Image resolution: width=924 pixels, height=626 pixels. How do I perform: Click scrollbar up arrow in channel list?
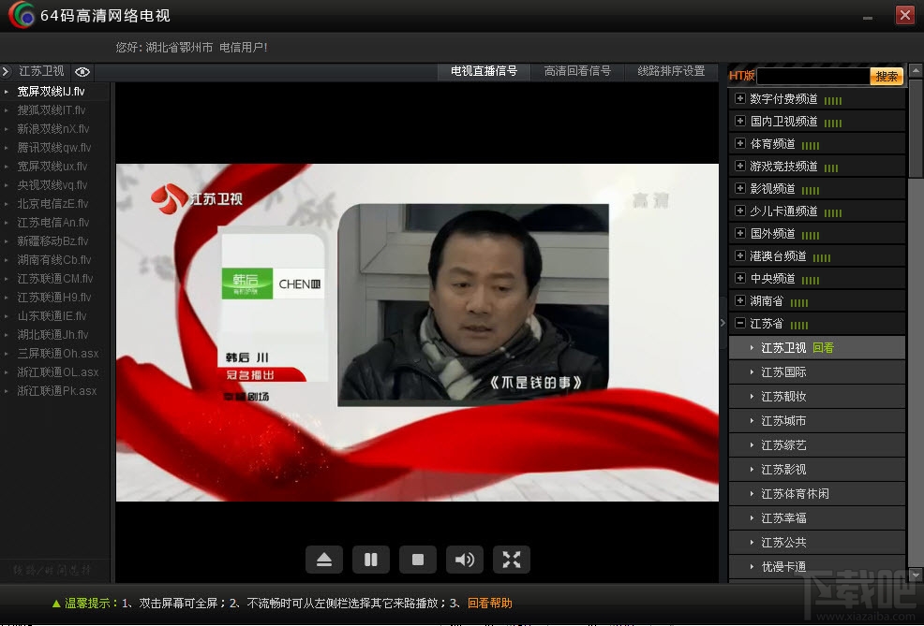point(916,71)
